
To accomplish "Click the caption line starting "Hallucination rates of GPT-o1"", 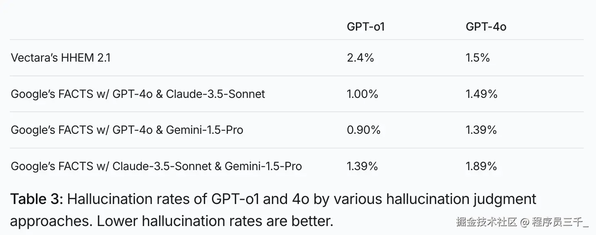I will [x=302, y=200].
